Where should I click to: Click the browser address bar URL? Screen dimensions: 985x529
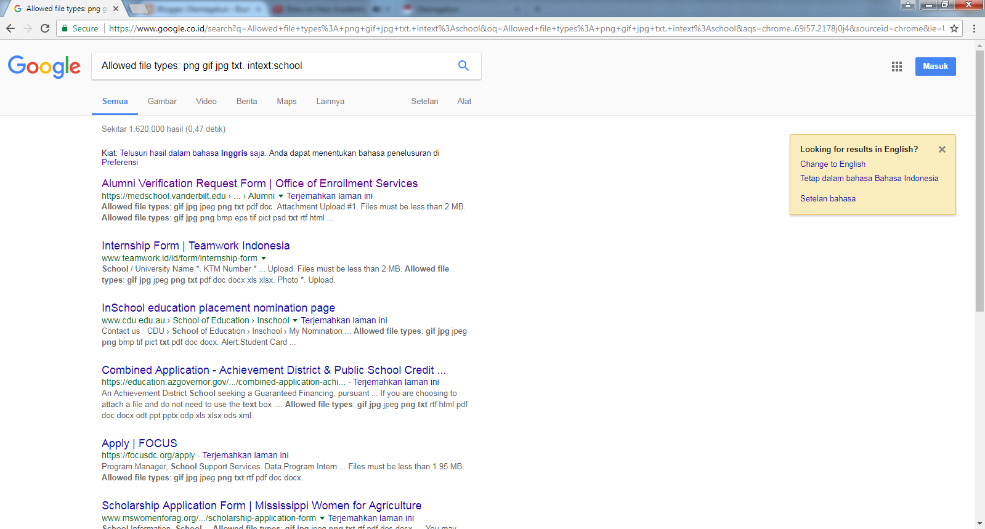525,28
